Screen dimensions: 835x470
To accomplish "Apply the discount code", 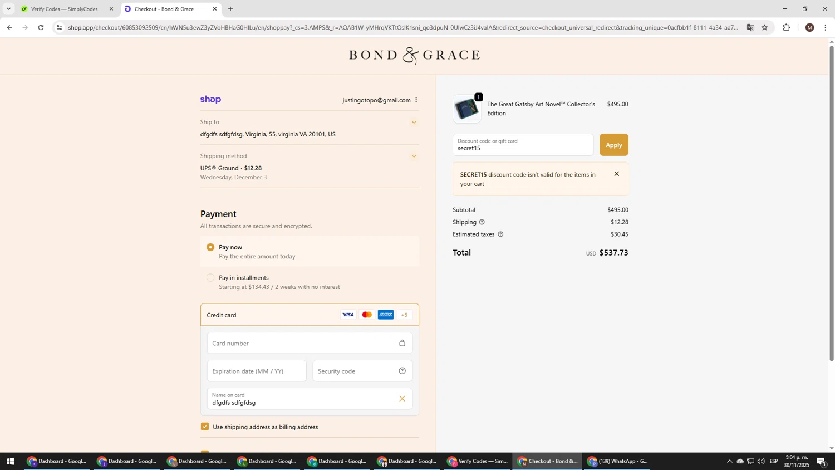I will point(613,145).
